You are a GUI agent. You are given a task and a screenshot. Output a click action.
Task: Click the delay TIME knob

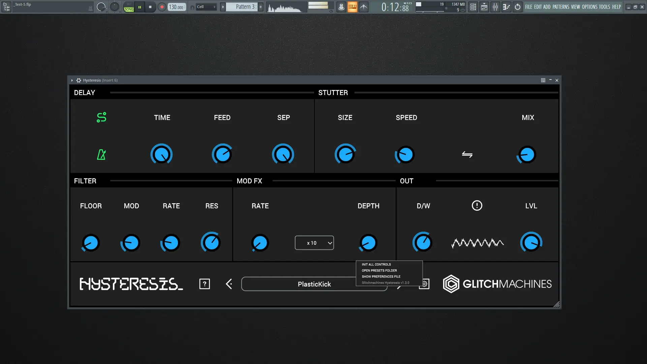pyautogui.click(x=161, y=155)
